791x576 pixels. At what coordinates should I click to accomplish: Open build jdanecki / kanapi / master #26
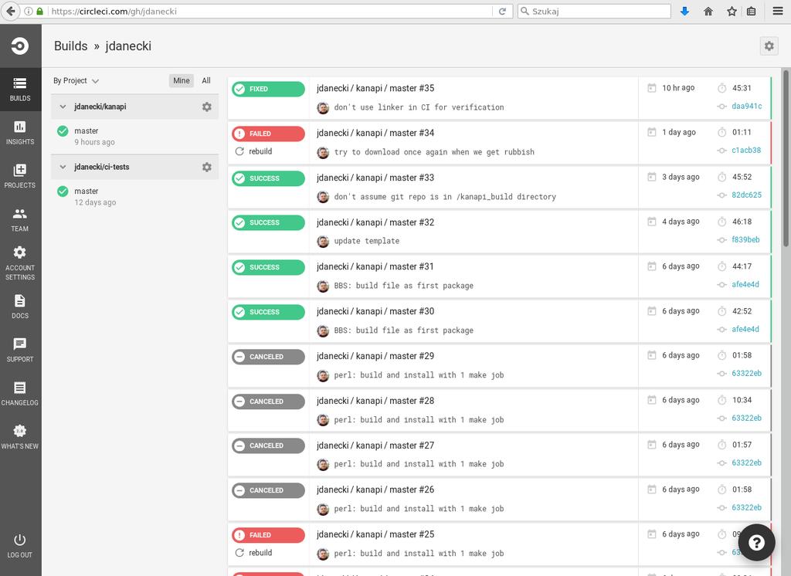coord(375,490)
